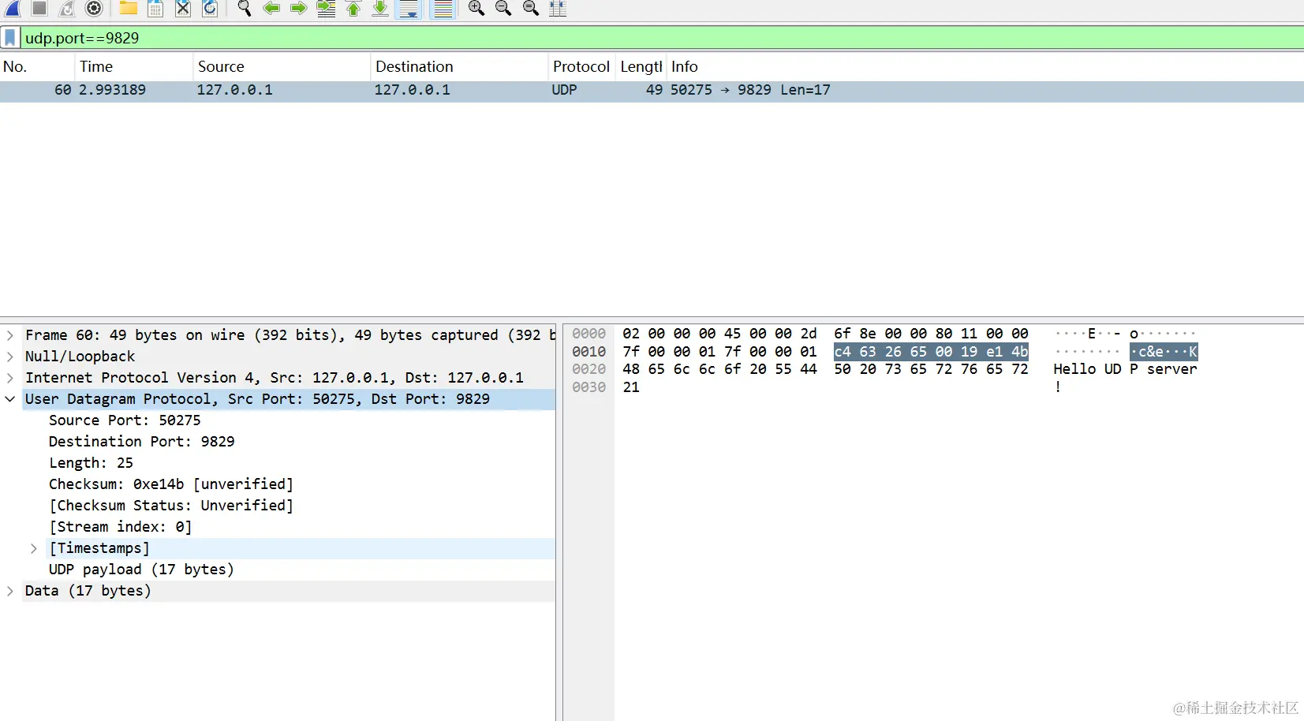Go back with the green left arrow
Image resolution: width=1304 pixels, height=721 pixels.
coord(271,8)
